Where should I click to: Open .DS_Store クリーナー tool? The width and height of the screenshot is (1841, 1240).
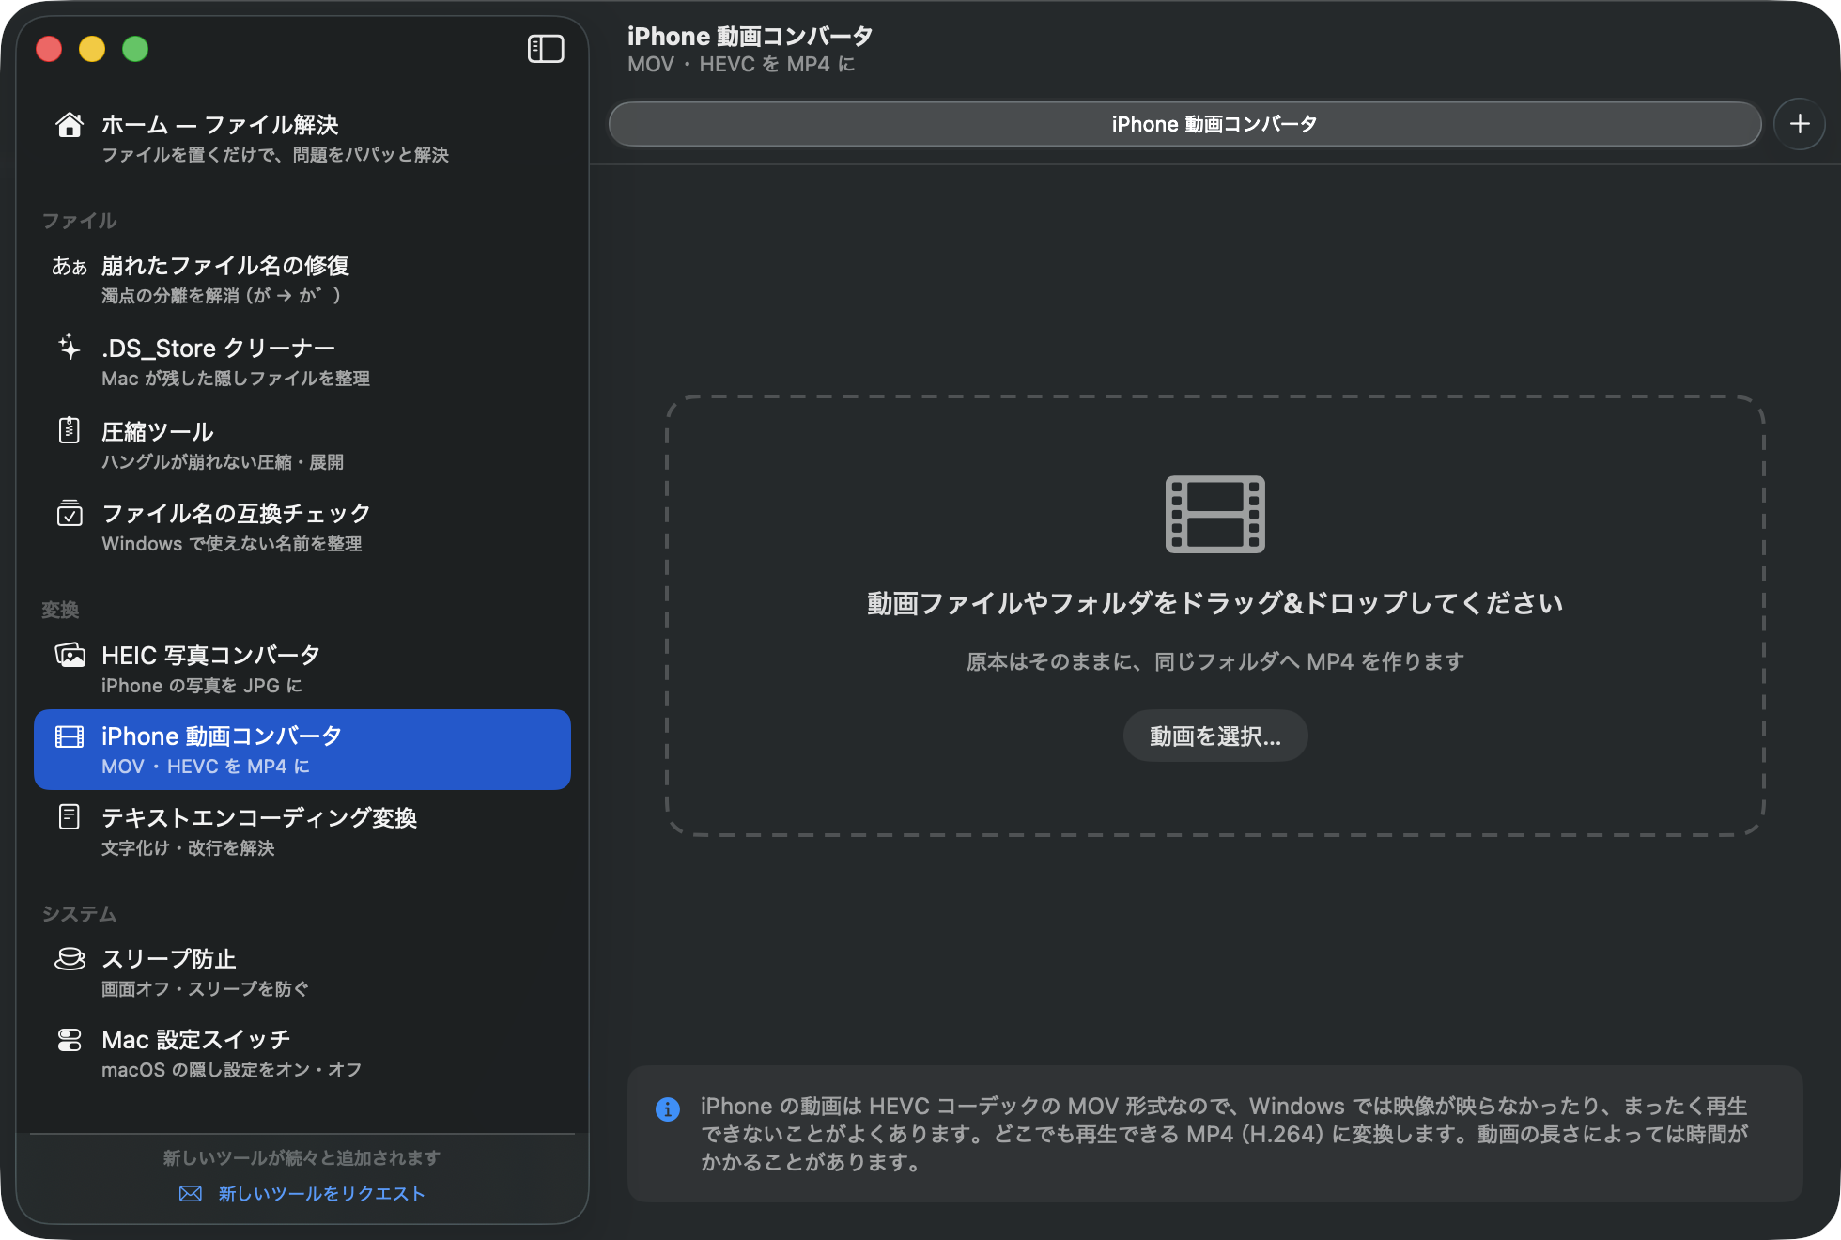(x=302, y=362)
